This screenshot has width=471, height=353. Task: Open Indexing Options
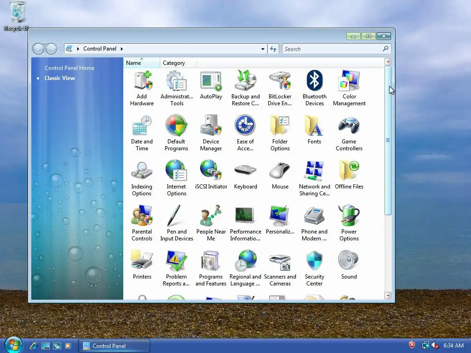pos(142,178)
